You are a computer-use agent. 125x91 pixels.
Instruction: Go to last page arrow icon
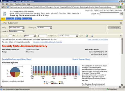pos(20,36)
